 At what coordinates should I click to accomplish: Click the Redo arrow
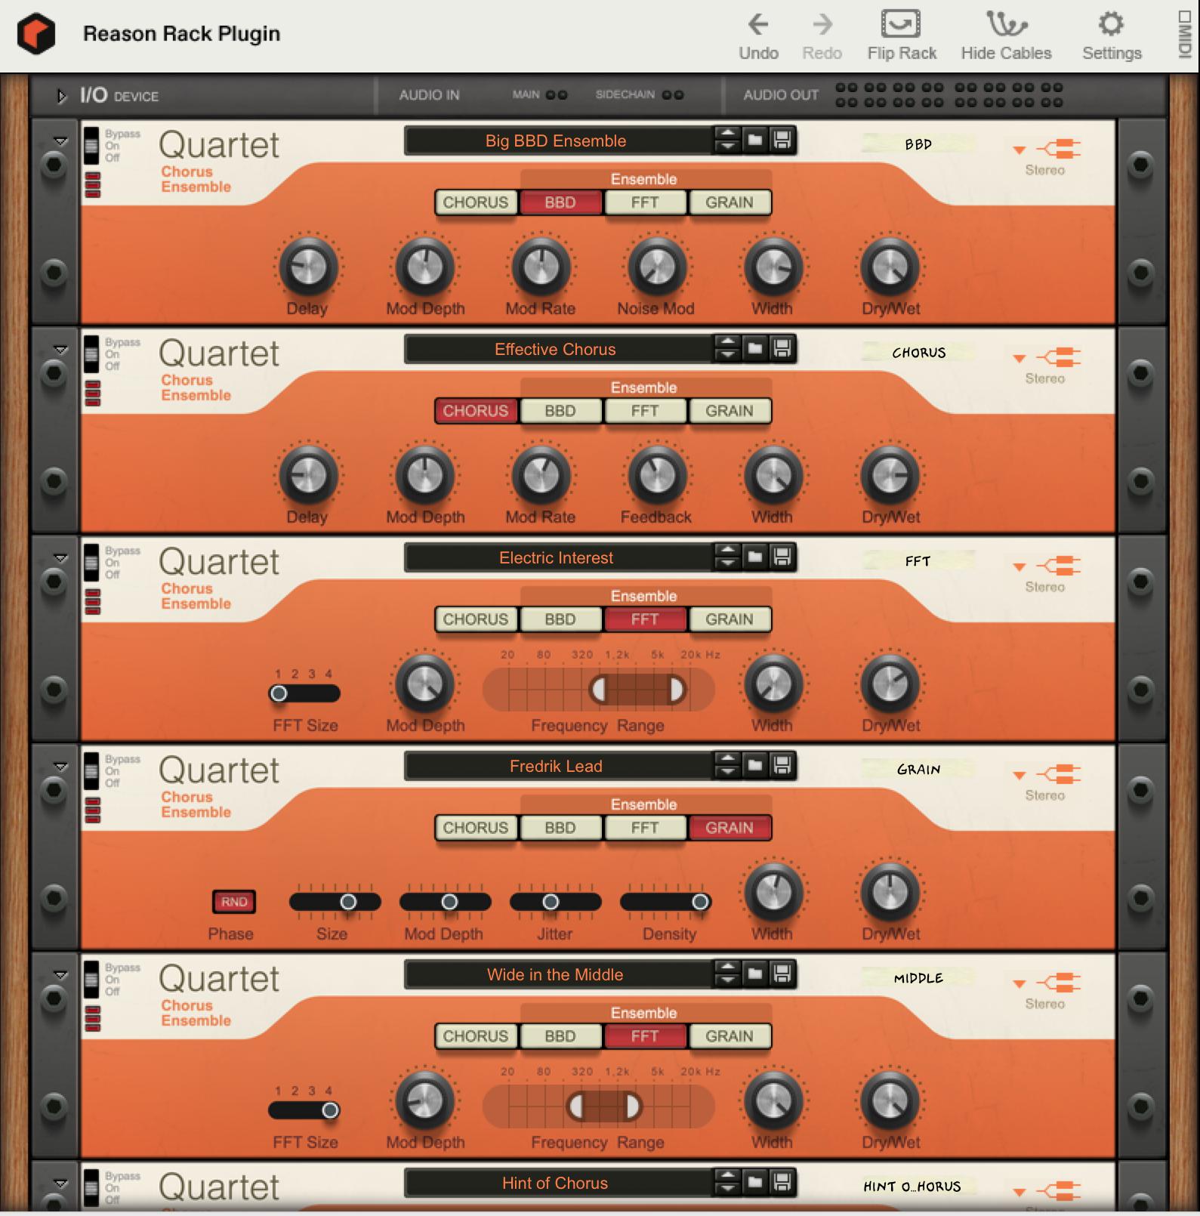point(822,25)
